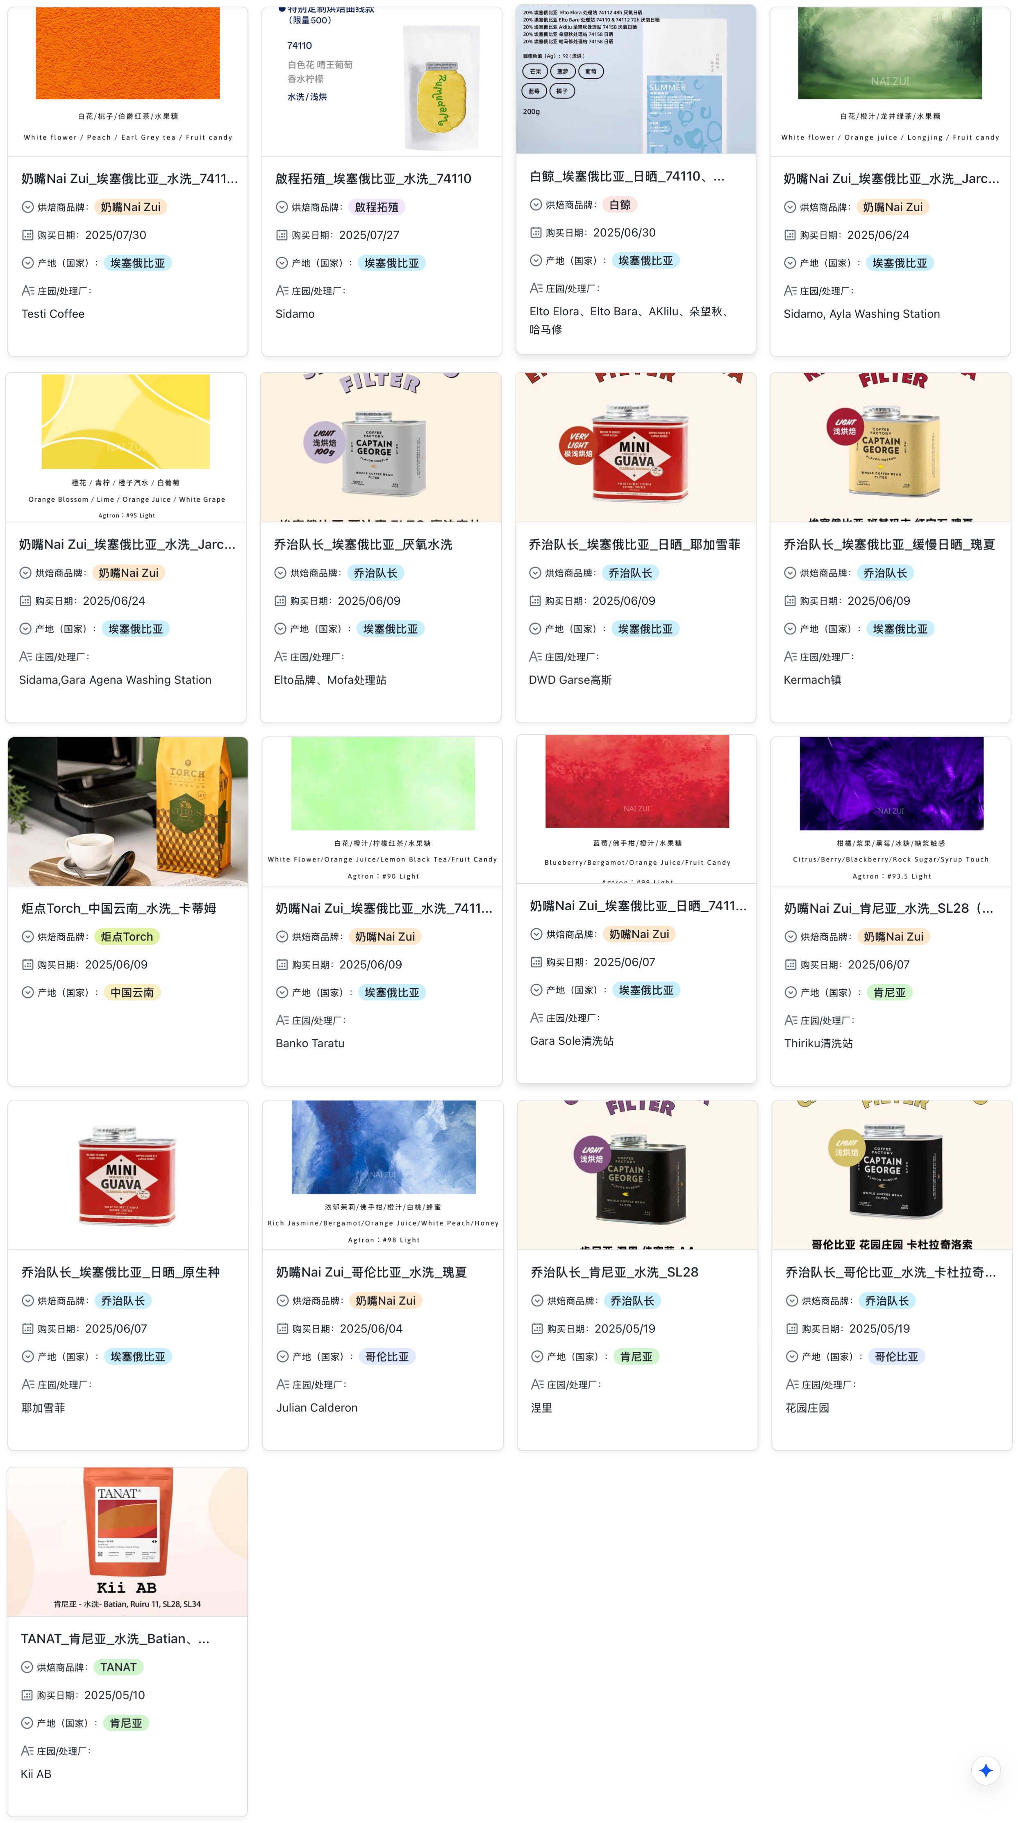1018x1823 pixels.
Task: Open the TANAT Kii AB cover image
Action: [127, 1541]
